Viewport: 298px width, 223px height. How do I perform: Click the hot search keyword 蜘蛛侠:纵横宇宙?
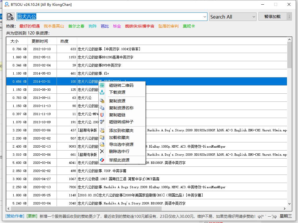click(x=139, y=26)
